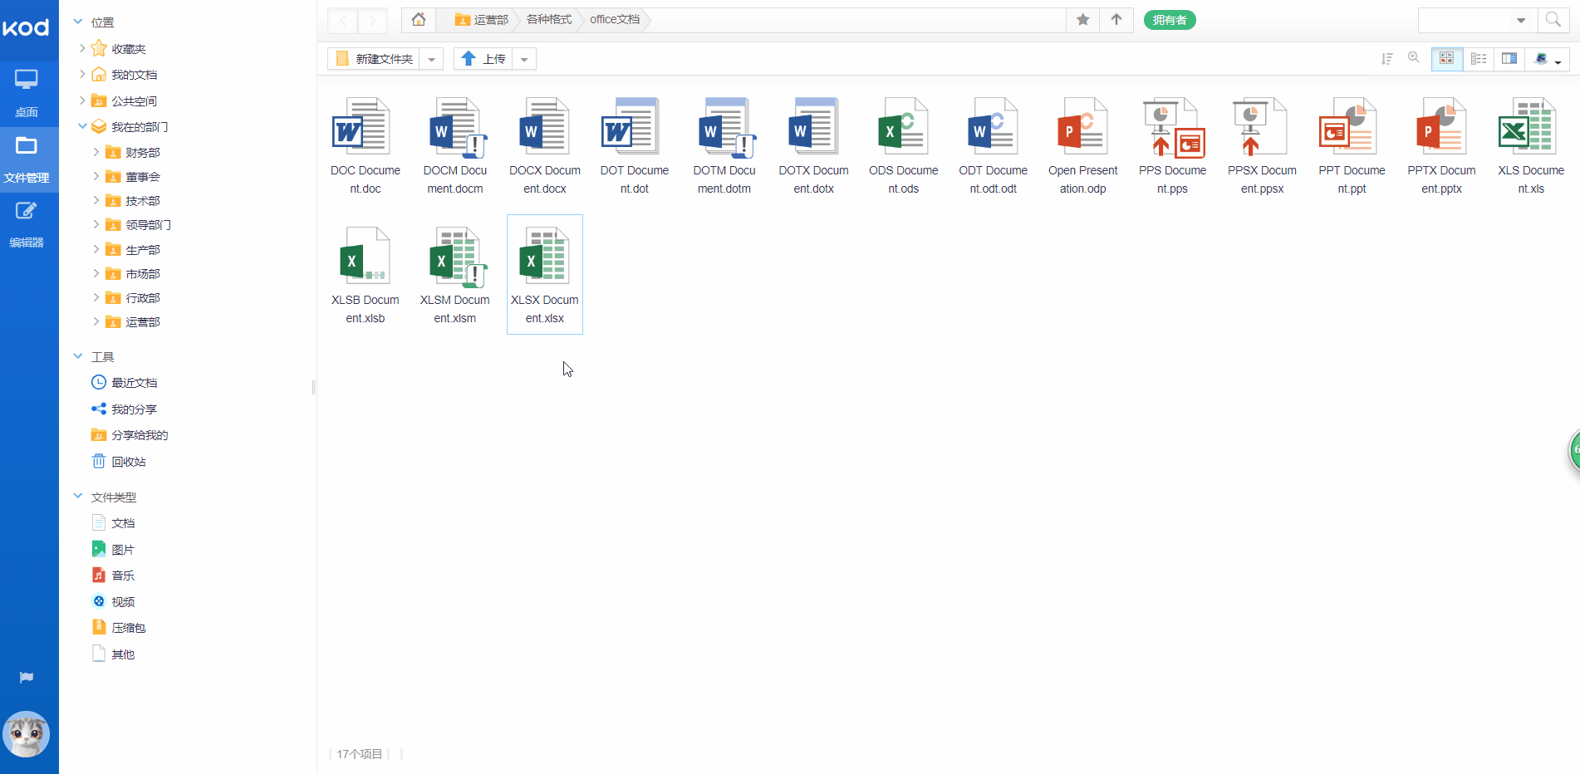
Task: Go to the home folder icon
Action: tap(419, 19)
